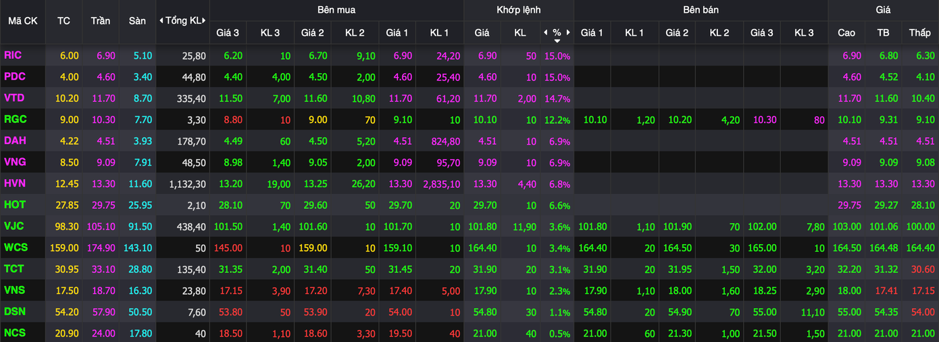Open the VJC stock ticker
This screenshot has height=342, width=939.
pos(14,226)
